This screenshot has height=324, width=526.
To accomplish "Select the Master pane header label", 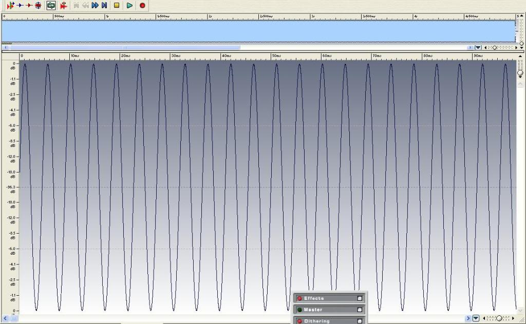I will (313, 310).
